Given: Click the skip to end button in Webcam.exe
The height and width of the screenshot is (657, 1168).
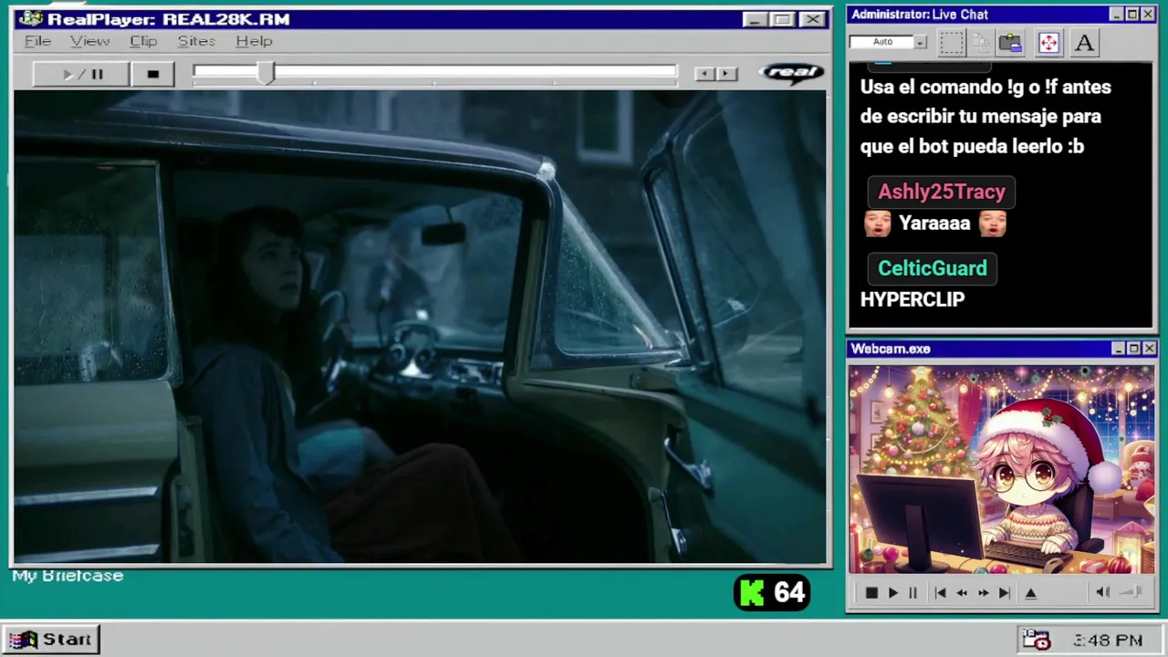Looking at the screenshot, I should pyautogui.click(x=1004, y=593).
